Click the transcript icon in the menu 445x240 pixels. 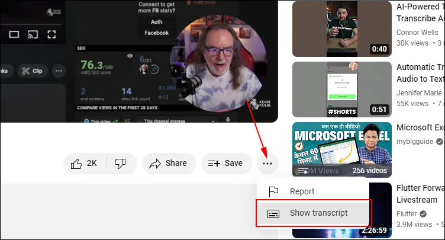[273, 213]
